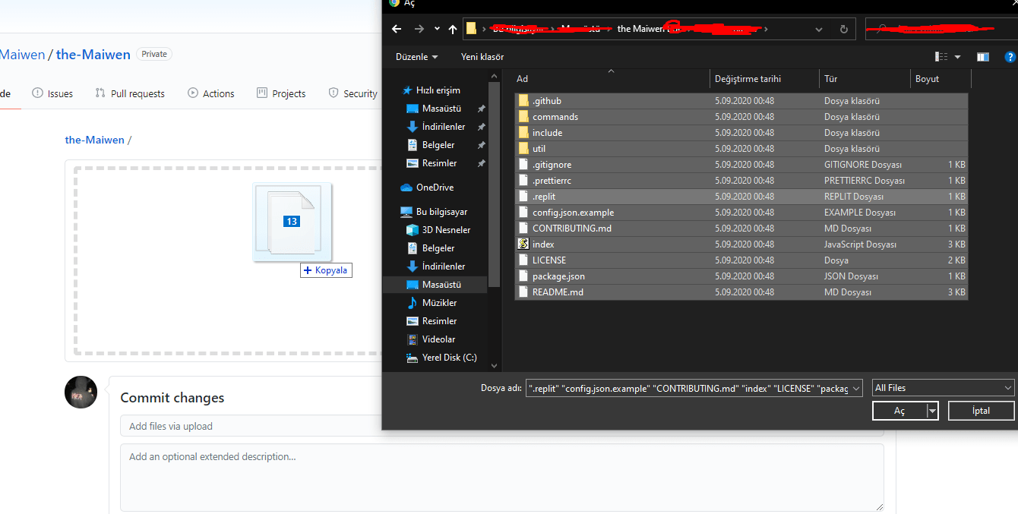Click the extended description textarea
This screenshot has height=514, width=1018.
(x=501, y=478)
